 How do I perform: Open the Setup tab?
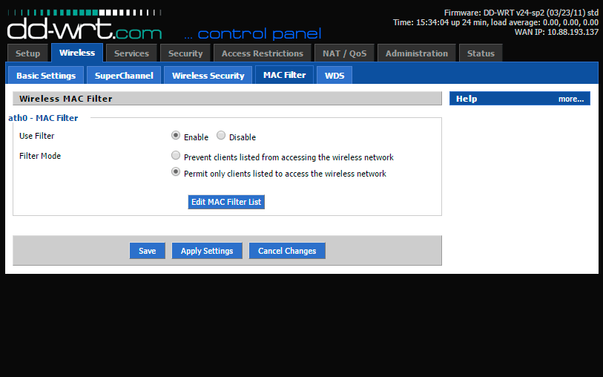[x=28, y=53]
